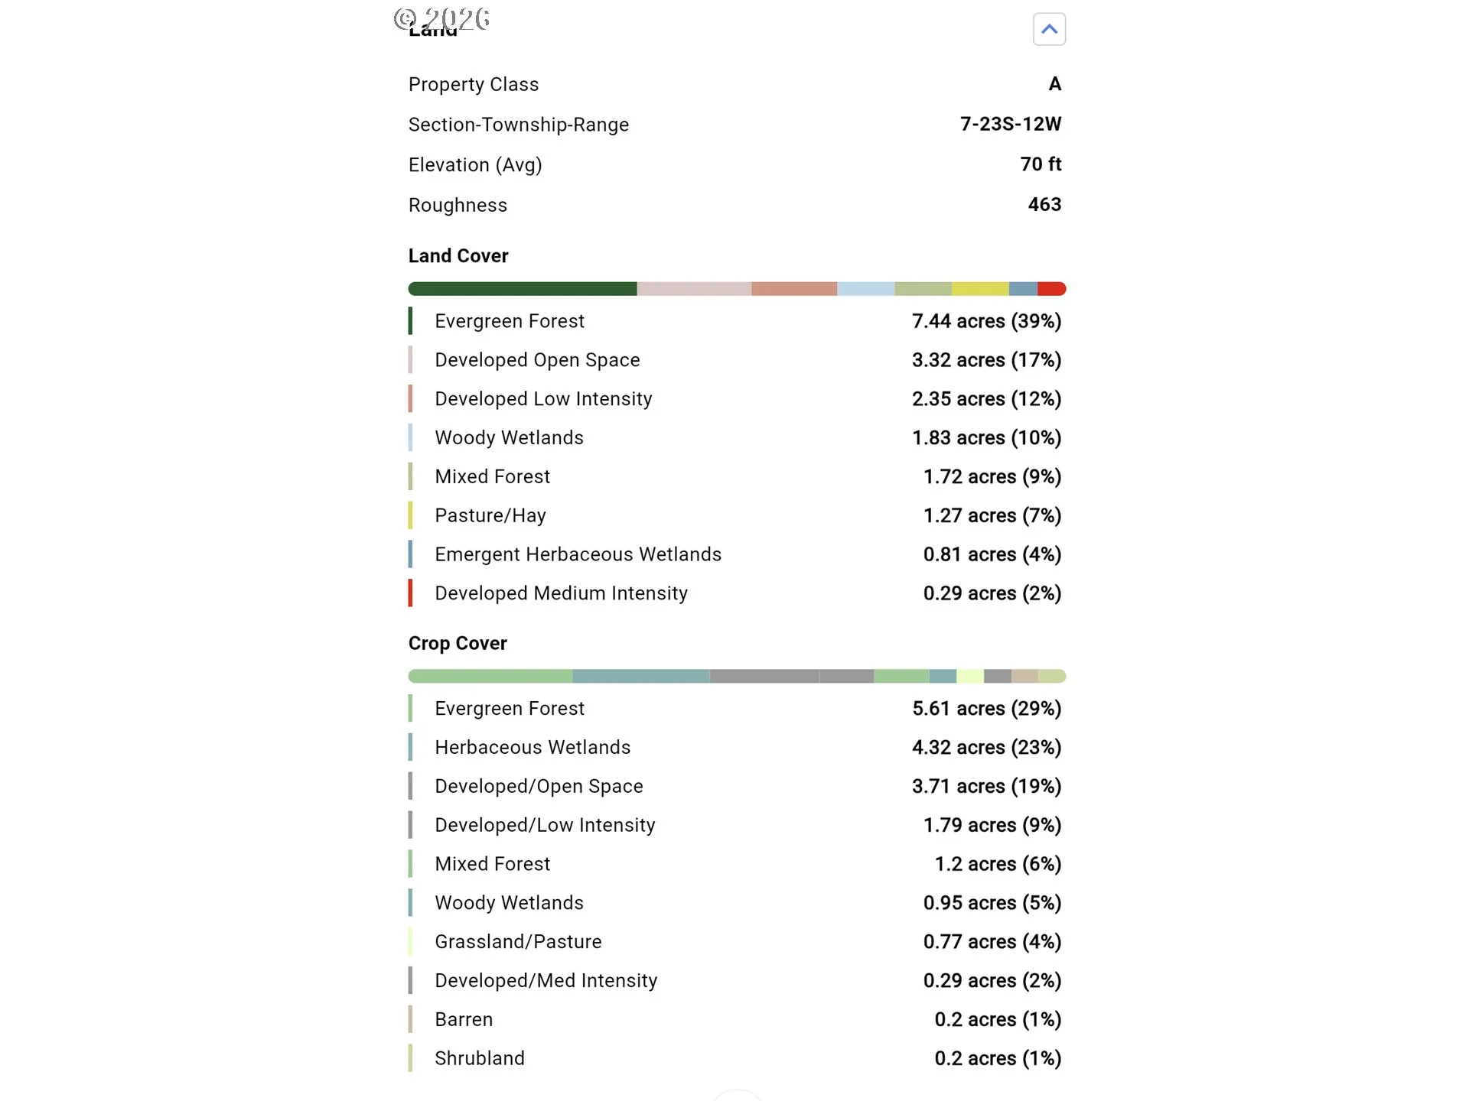Click the Crop Cover heading
Image resolution: width=1469 pixels, height=1101 pixels.
(458, 644)
